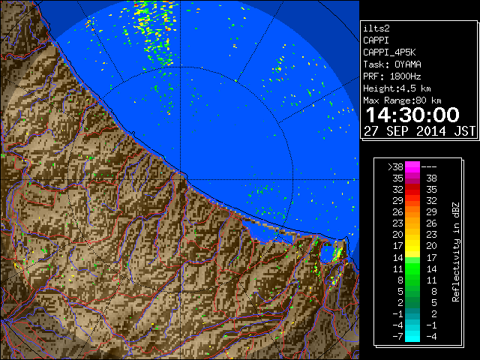Select the 'Reflectivity in dBZ' legend title
480x360 pixels.
(455, 252)
